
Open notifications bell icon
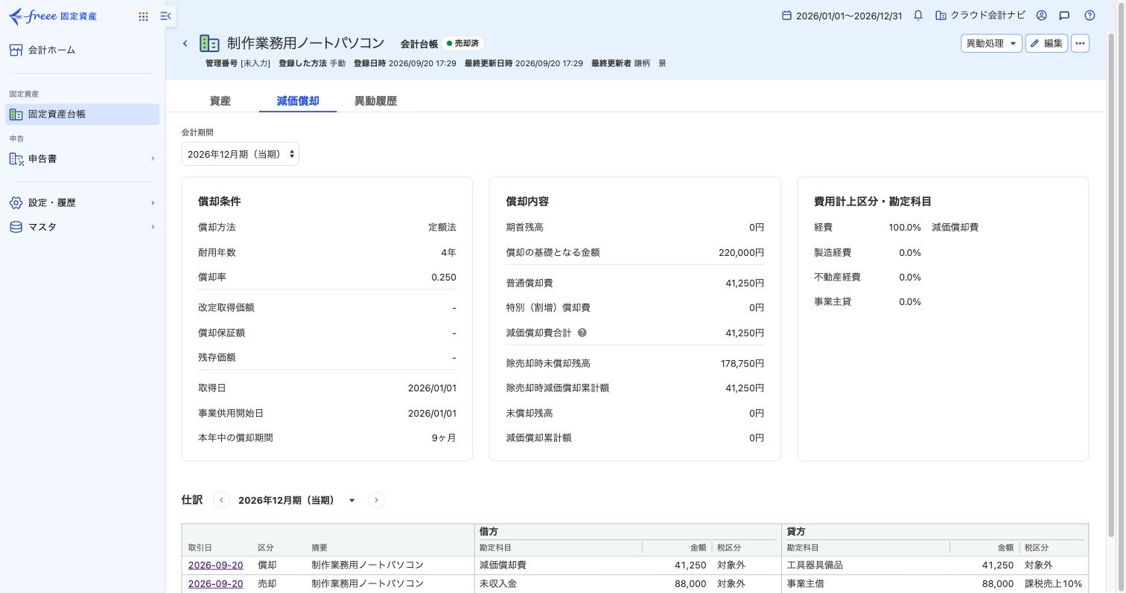pos(918,16)
